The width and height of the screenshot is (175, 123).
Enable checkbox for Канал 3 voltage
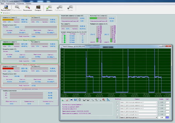pos(117,108)
